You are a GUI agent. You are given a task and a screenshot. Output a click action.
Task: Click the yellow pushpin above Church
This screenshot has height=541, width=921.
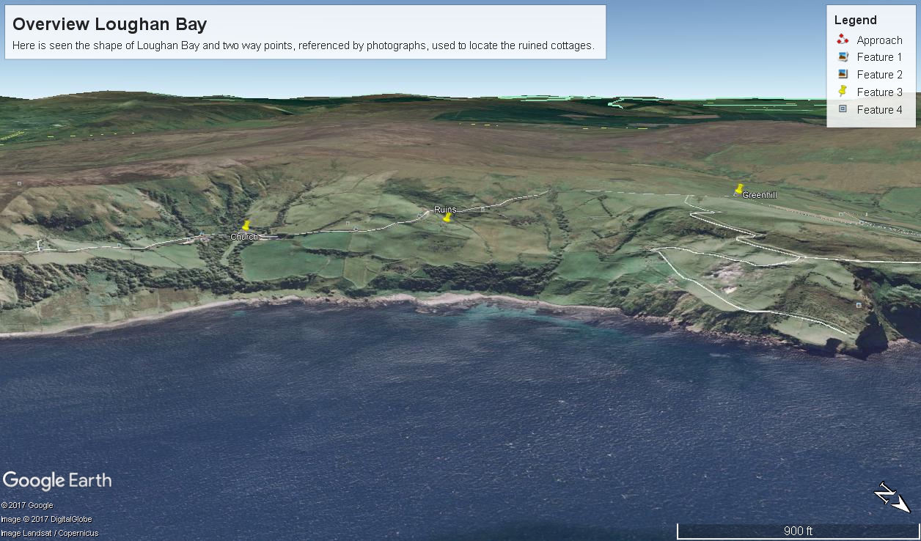point(246,226)
